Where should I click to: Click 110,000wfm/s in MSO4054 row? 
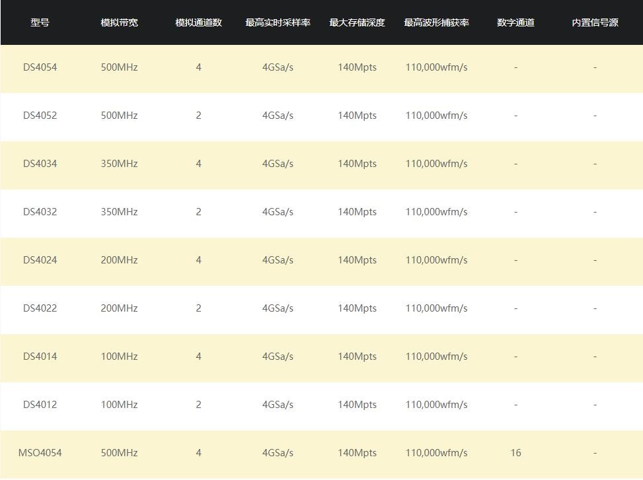tap(437, 453)
